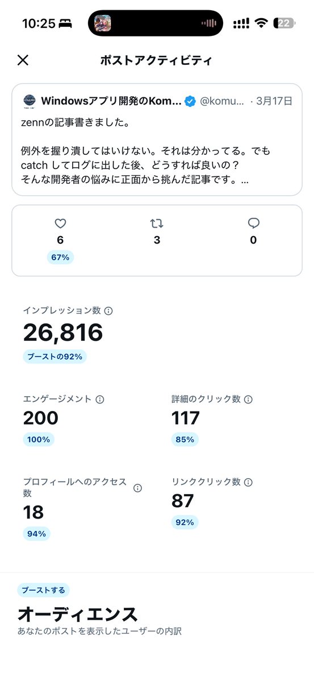Tap the 67% badge under likes
This screenshot has width=314, height=683.
pos(60,257)
